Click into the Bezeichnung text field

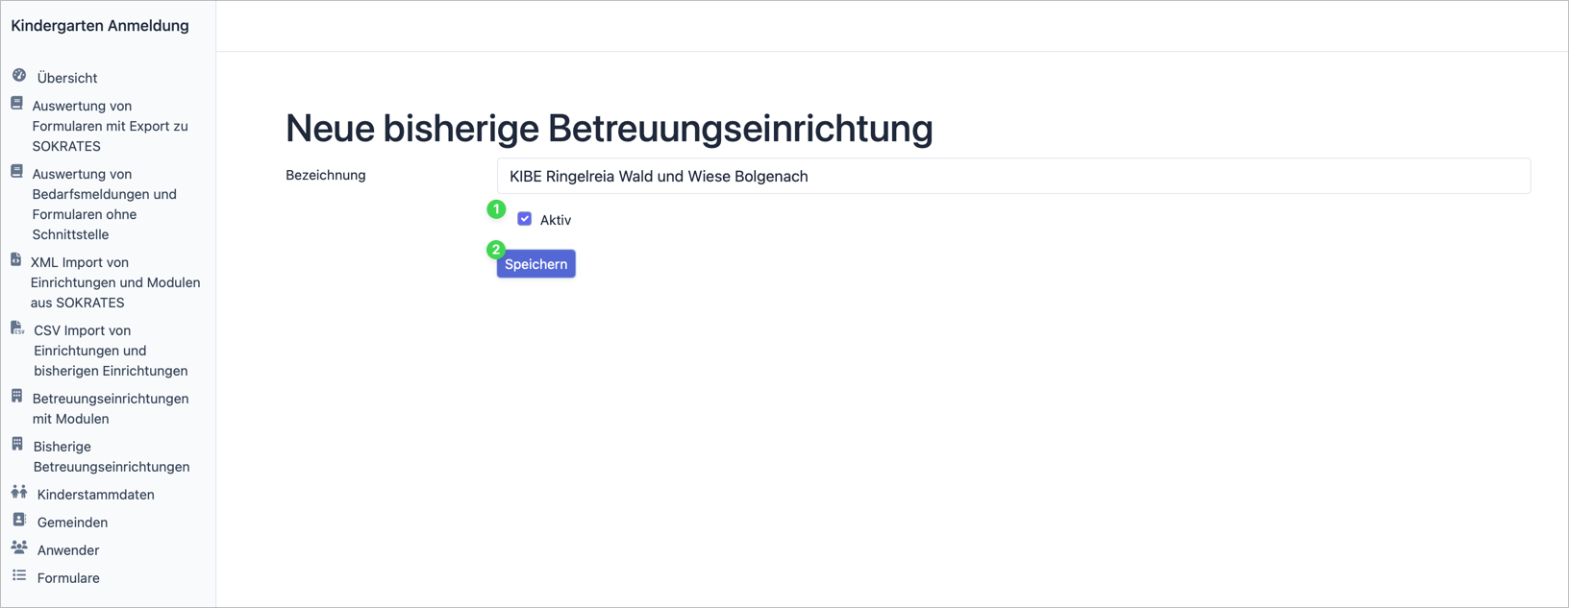coord(1012,177)
